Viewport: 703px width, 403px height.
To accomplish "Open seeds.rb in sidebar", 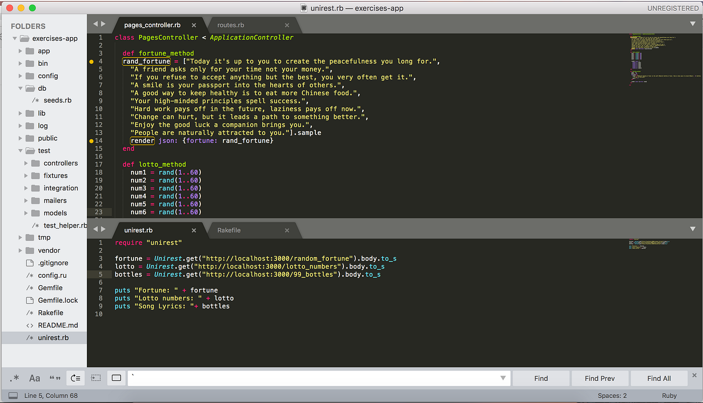I will point(57,100).
